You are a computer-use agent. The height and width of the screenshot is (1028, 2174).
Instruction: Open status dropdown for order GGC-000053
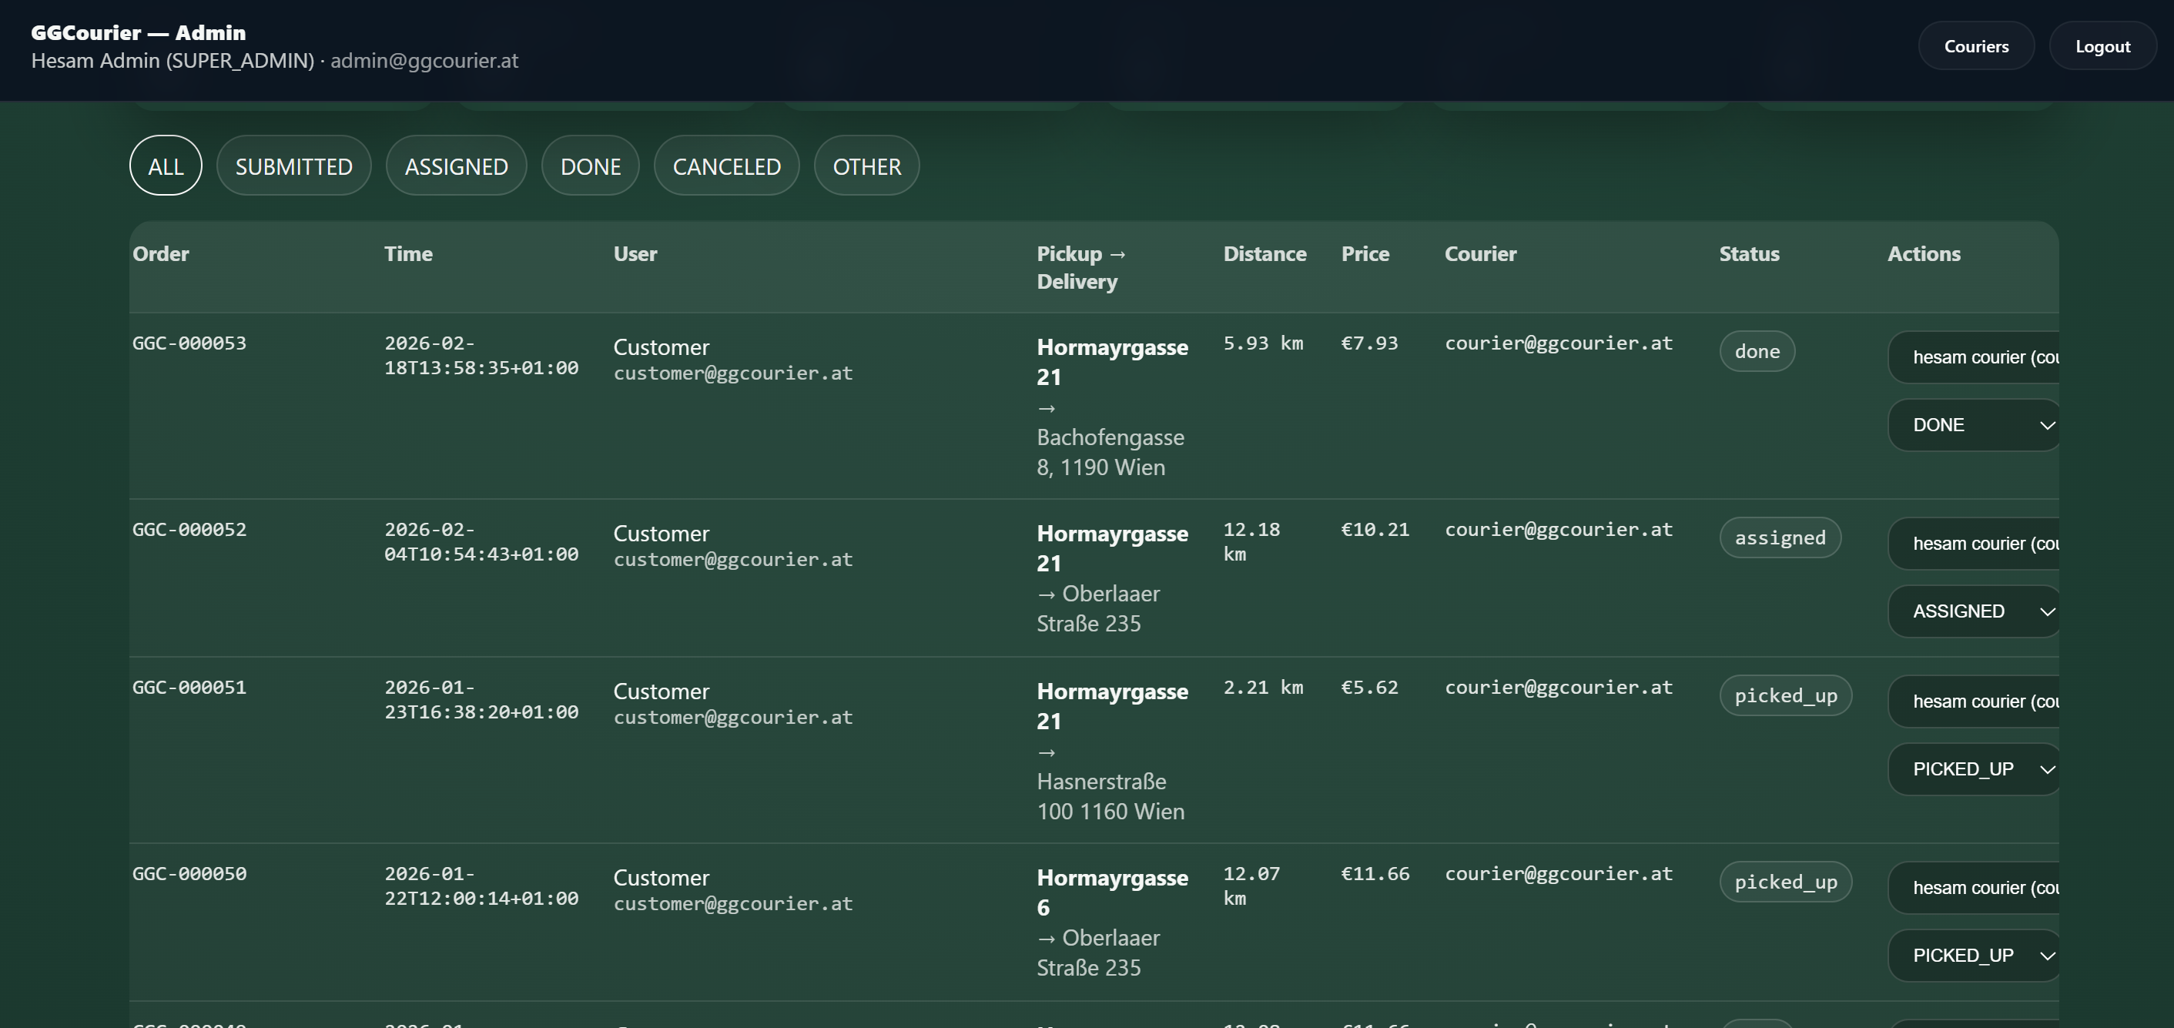pos(1973,424)
